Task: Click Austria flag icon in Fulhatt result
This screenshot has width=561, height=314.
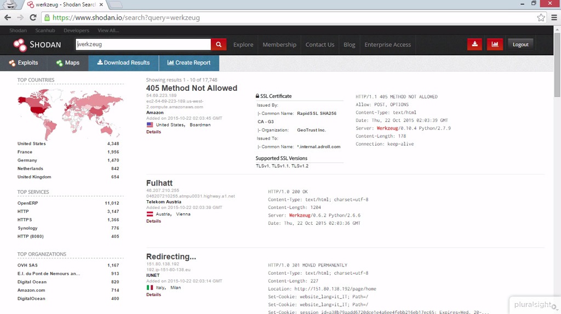Action: pyautogui.click(x=150, y=214)
